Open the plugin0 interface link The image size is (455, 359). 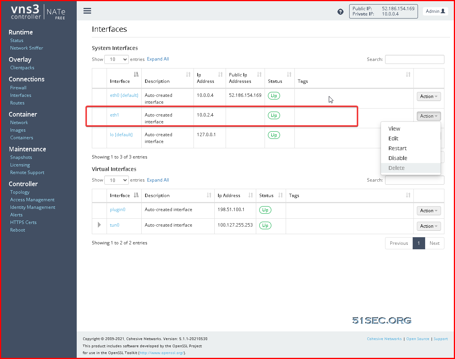[118, 210]
